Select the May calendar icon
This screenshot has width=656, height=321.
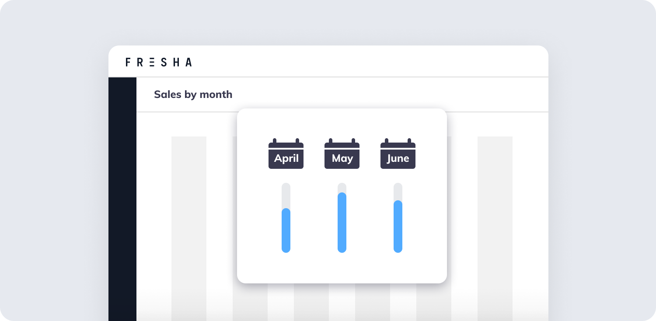(x=342, y=154)
